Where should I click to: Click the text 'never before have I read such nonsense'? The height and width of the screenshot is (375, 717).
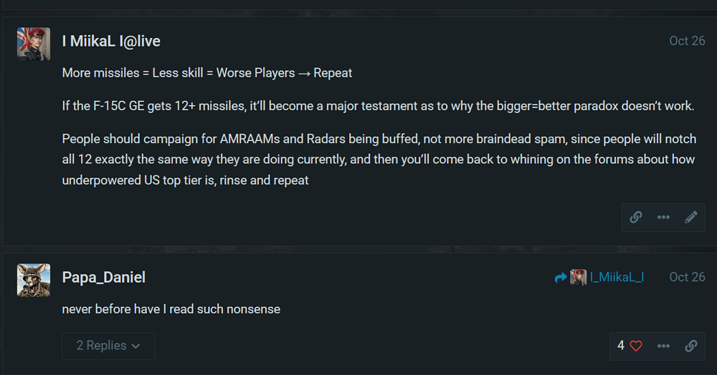tap(171, 309)
